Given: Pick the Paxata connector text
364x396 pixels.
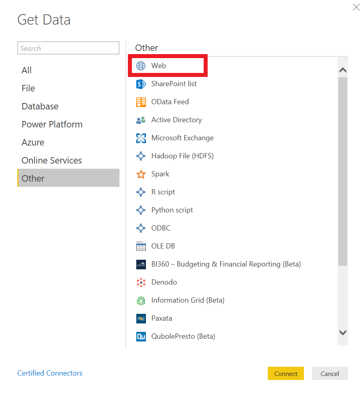Looking at the screenshot, I should click(162, 318).
